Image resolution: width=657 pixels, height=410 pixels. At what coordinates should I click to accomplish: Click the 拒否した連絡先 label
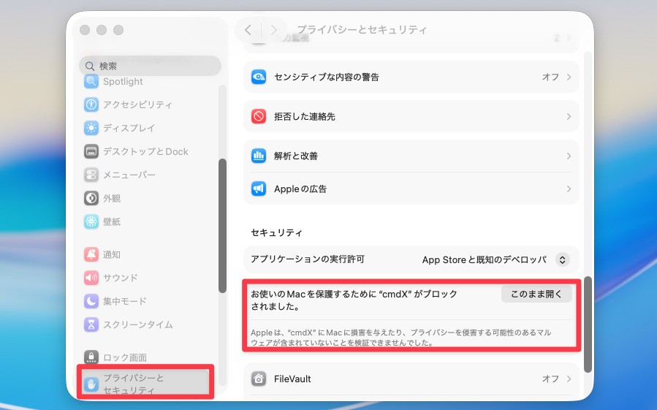[x=305, y=116]
